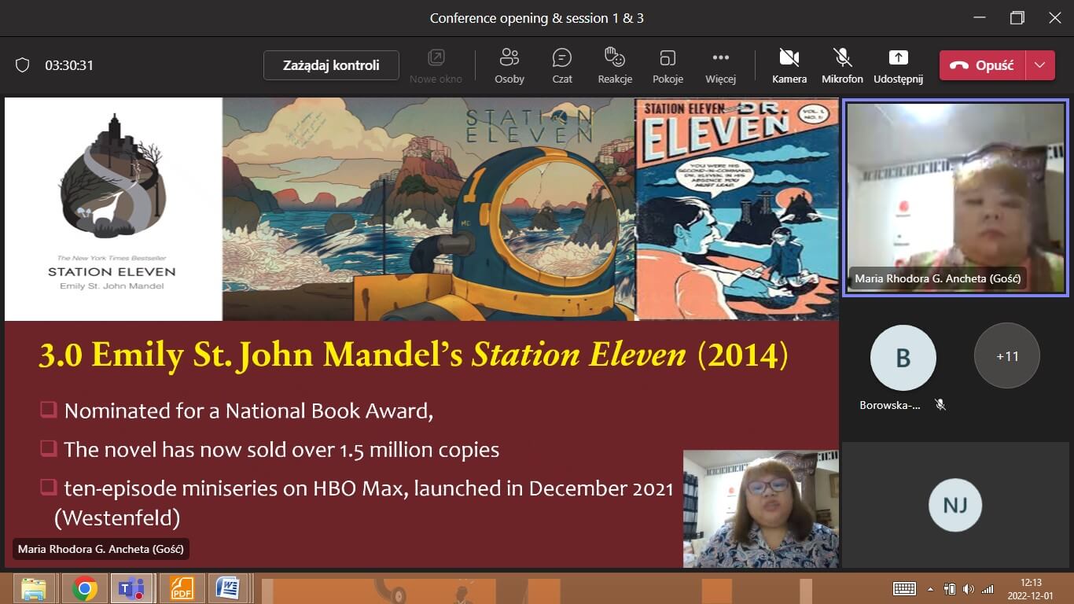This screenshot has height=604, width=1074.
Task: Select the Borowska participant avatar B
Action: 903,358
